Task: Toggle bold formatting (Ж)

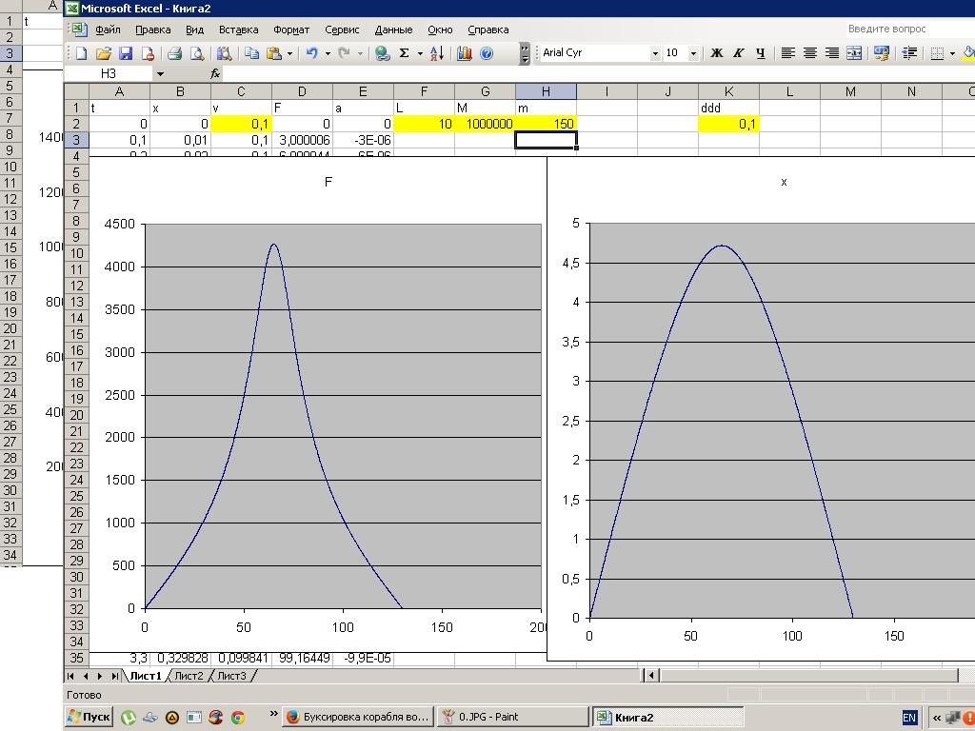Action: pyautogui.click(x=717, y=53)
